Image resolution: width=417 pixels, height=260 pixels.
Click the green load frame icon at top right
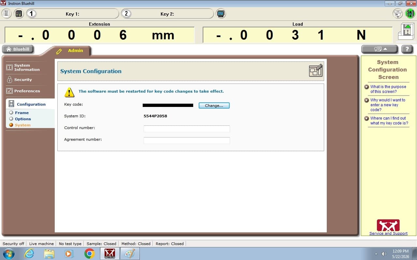(410, 14)
